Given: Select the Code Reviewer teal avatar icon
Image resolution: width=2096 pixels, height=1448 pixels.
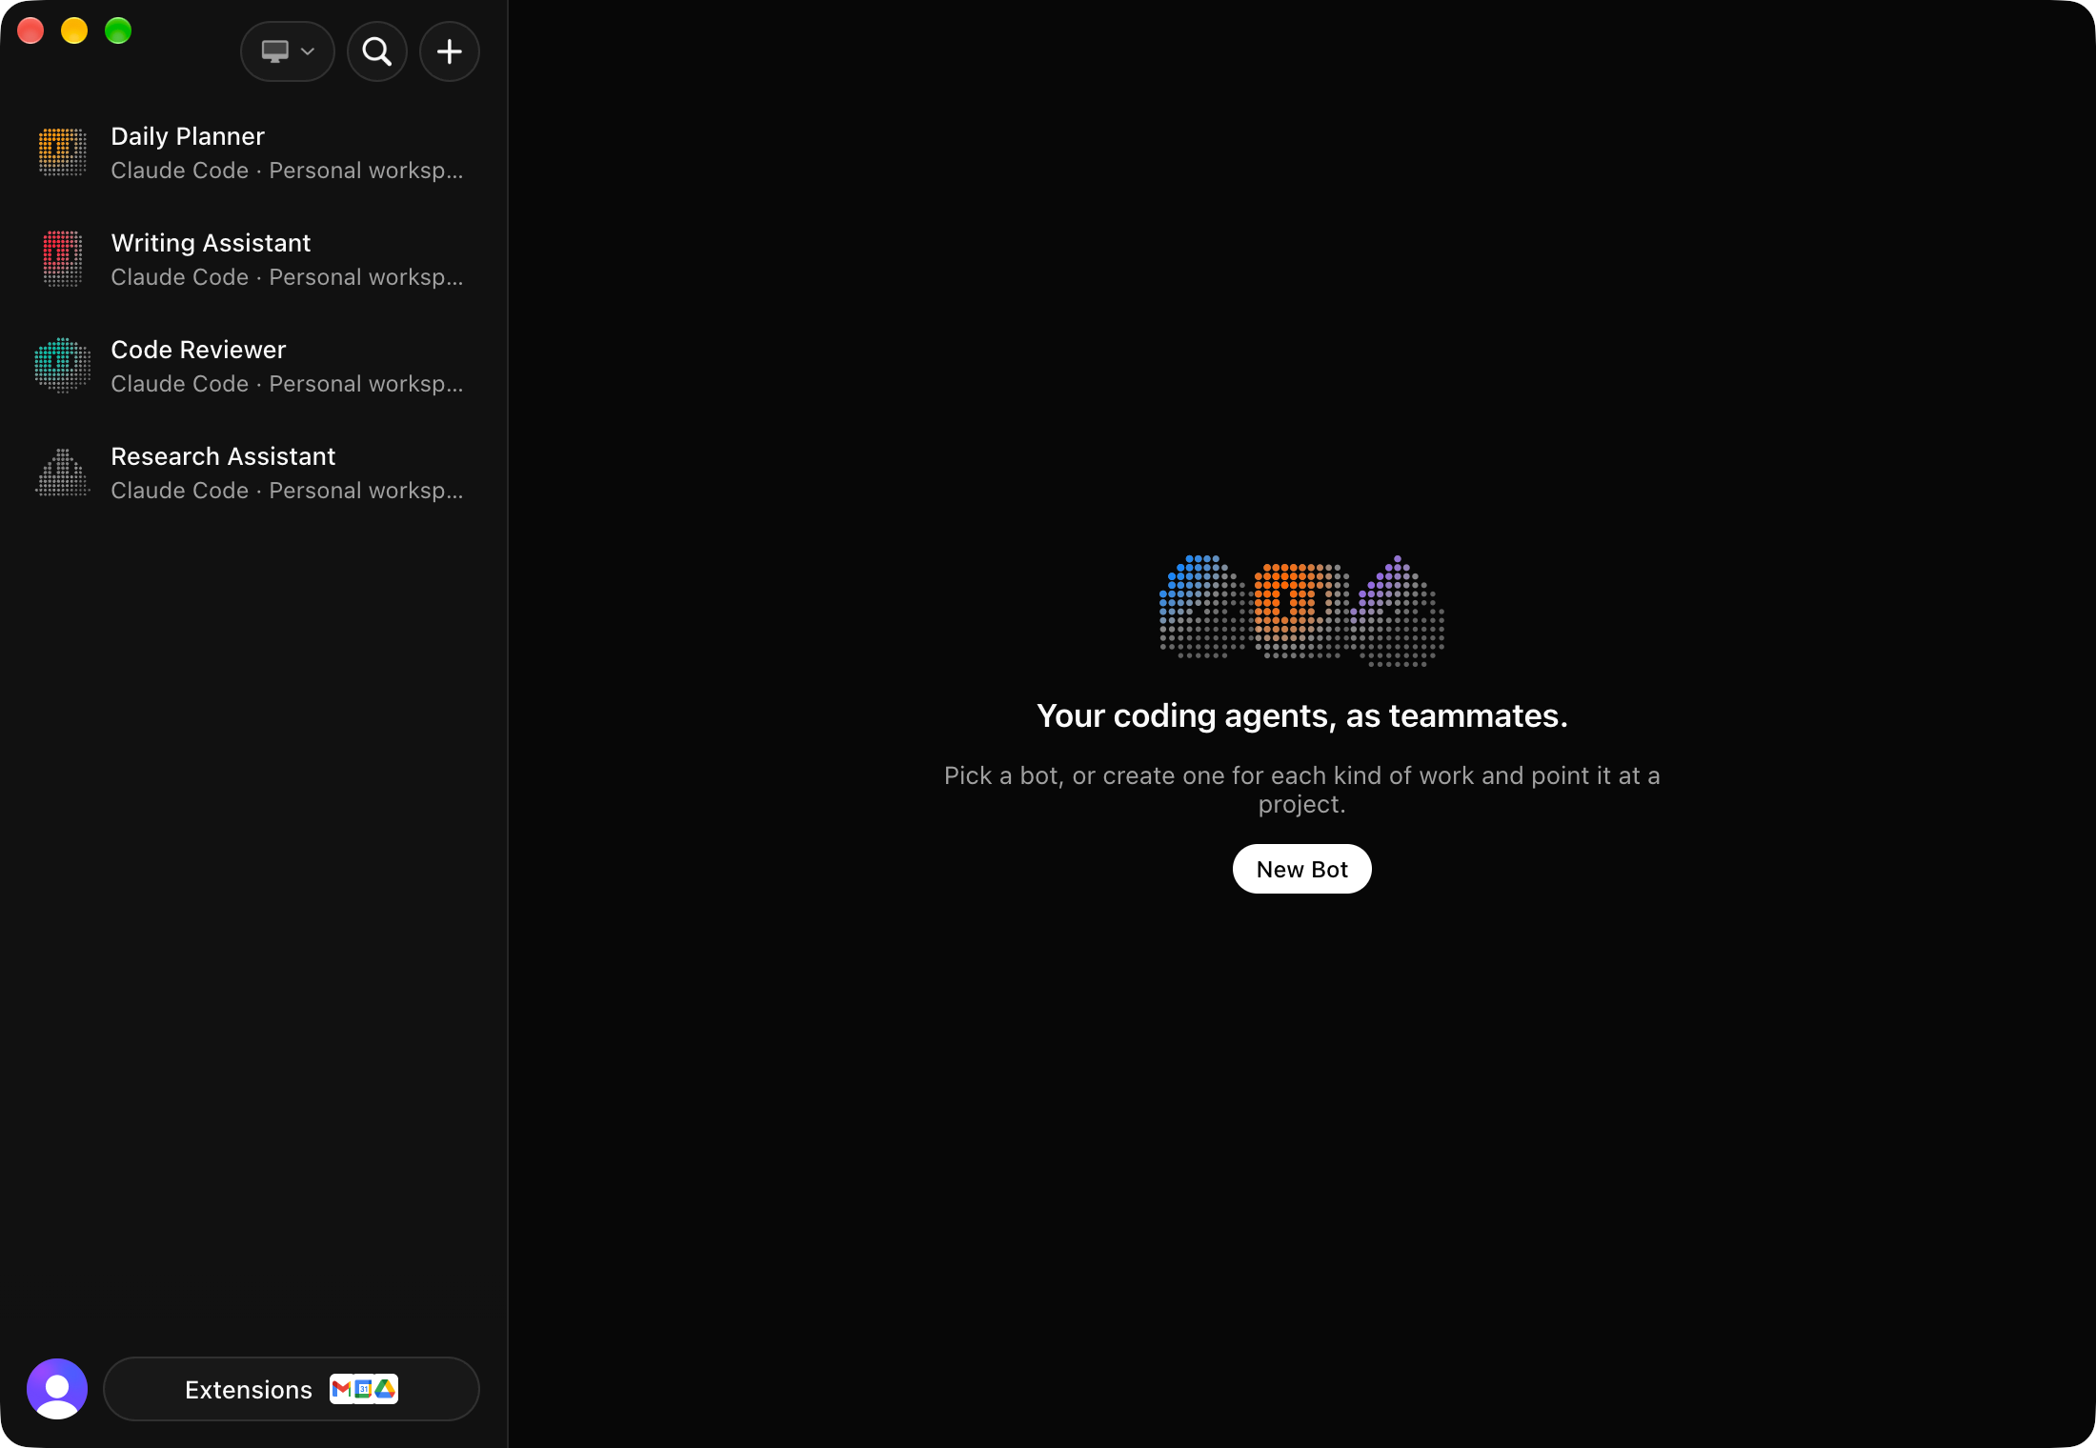Looking at the screenshot, I should (x=63, y=366).
